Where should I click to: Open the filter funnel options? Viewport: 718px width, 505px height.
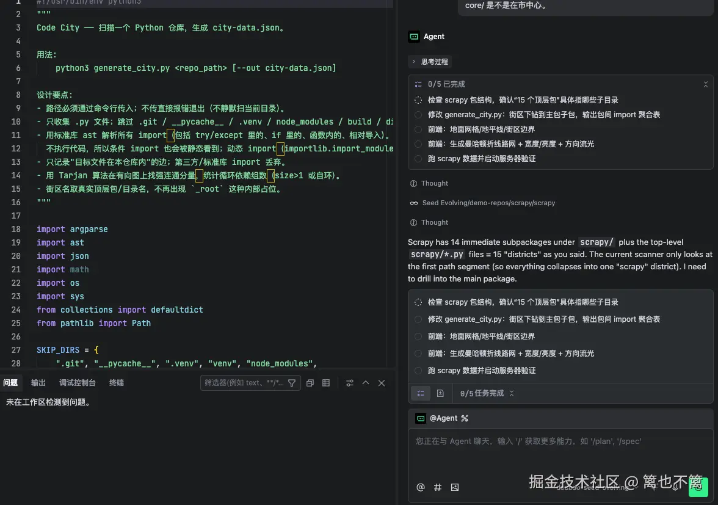pyautogui.click(x=292, y=383)
